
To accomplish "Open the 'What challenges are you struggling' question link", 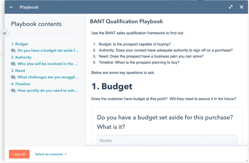I will pos(48,77).
